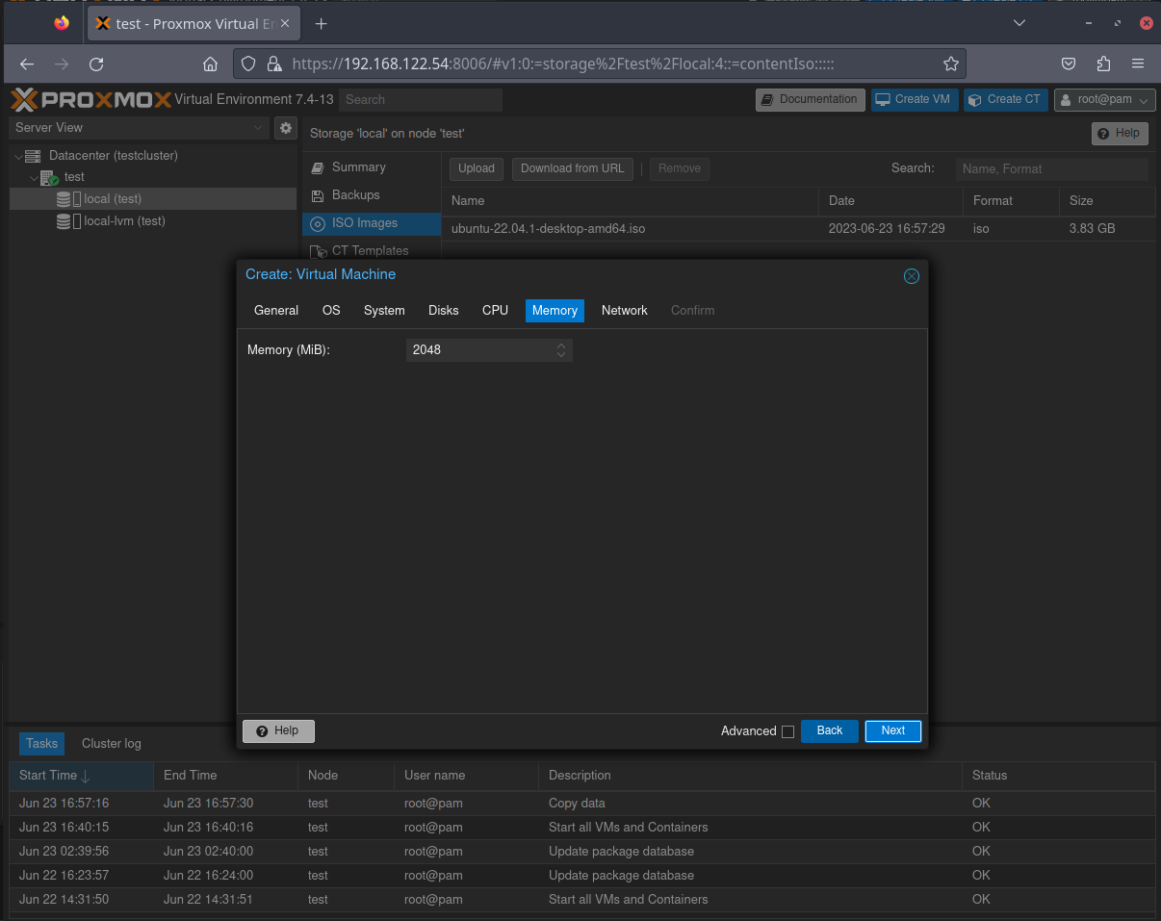Click Download from URL button
This screenshot has width=1161, height=921.
[573, 168]
